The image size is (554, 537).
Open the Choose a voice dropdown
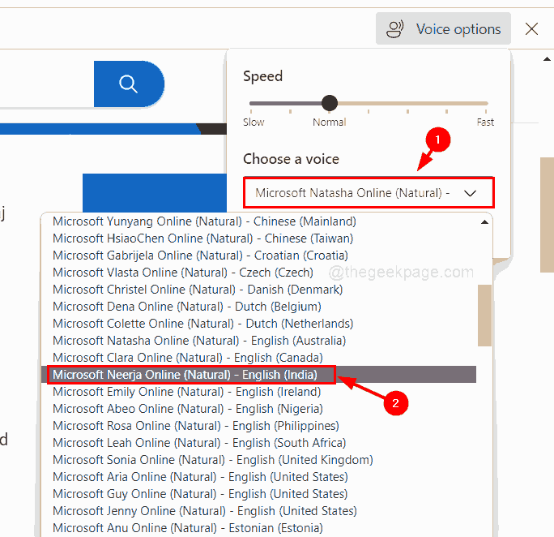coord(368,193)
